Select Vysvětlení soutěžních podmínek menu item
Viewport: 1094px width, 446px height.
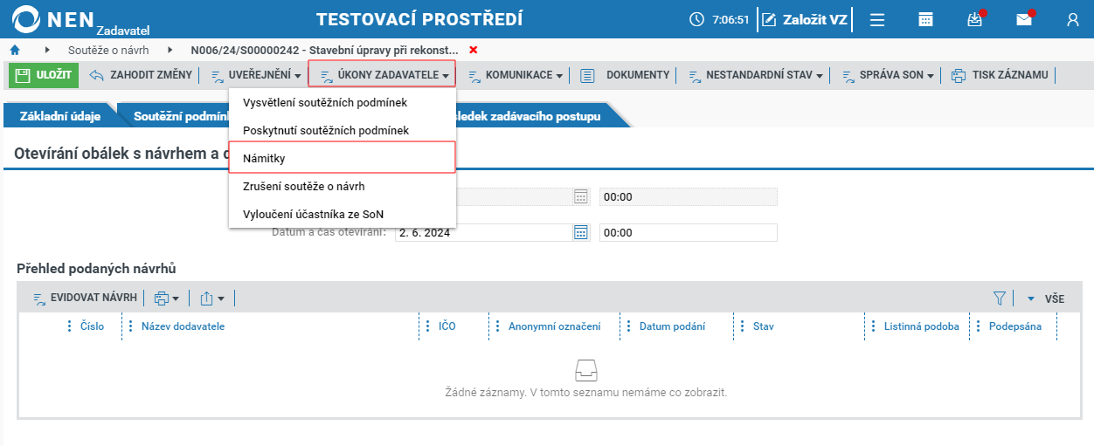coord(343,103)
